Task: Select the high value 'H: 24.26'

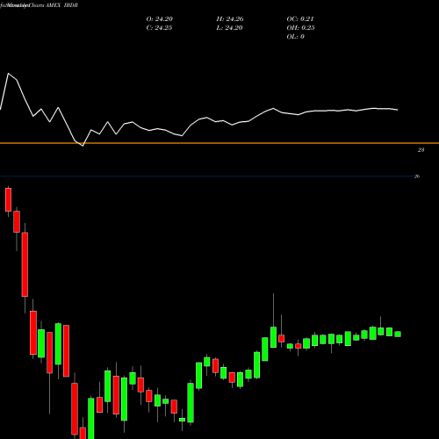Action: pyautogui.click(x=230, y=19)
